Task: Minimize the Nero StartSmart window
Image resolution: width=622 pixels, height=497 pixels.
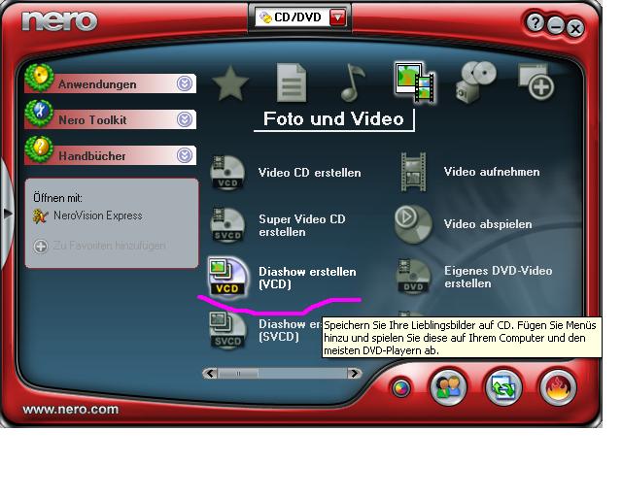Action: pos(555,26)
